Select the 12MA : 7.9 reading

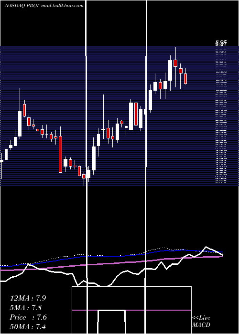click(x=28, y=298)
